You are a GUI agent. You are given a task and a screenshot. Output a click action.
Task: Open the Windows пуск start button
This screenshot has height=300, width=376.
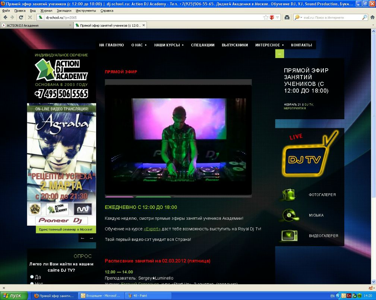pos(14,296)
